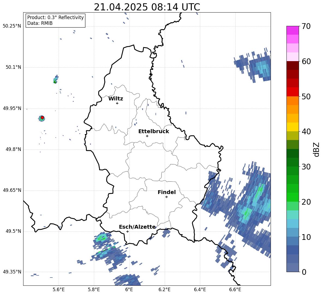323x295 pixels.
Task: Click the 'Product: 0.3° Reflectivity' text
Action: [x=55, y=17]
